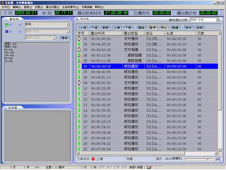Click the green arrow icon on row 15
226x170 pixels.
pos(79,116)
